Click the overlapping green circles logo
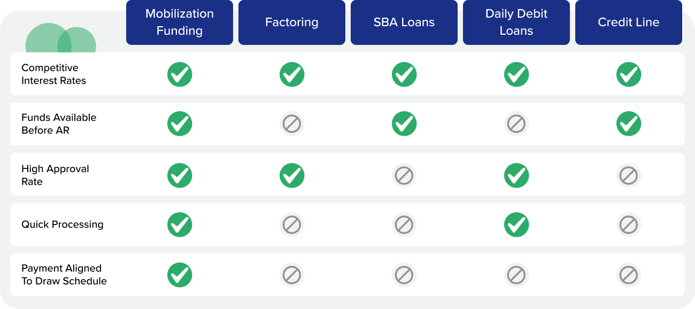 61,40
